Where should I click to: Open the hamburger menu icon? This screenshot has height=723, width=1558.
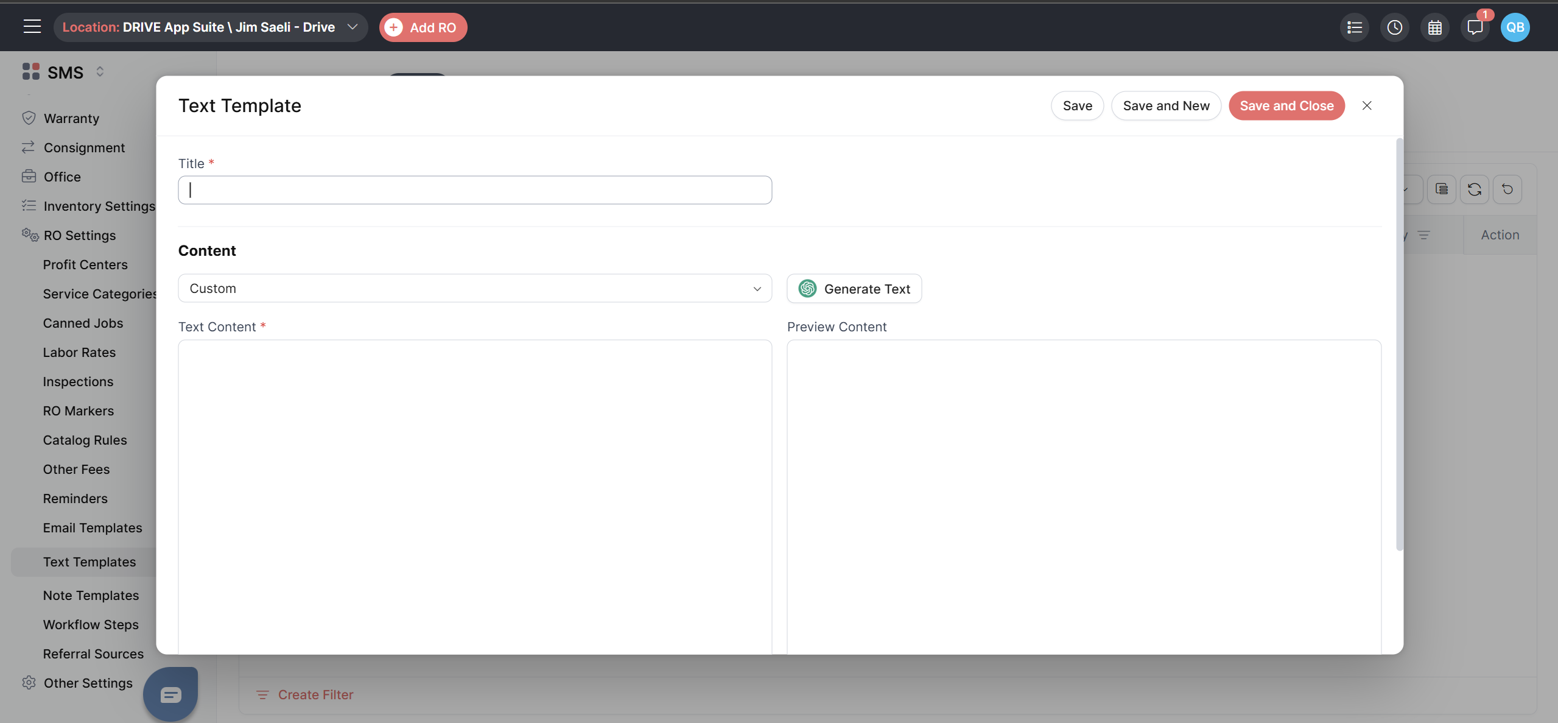(x=32, y=27)
